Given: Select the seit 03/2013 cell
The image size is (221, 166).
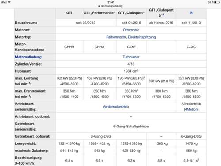Looking at the screenshot, I should click(x=86, y=23).
